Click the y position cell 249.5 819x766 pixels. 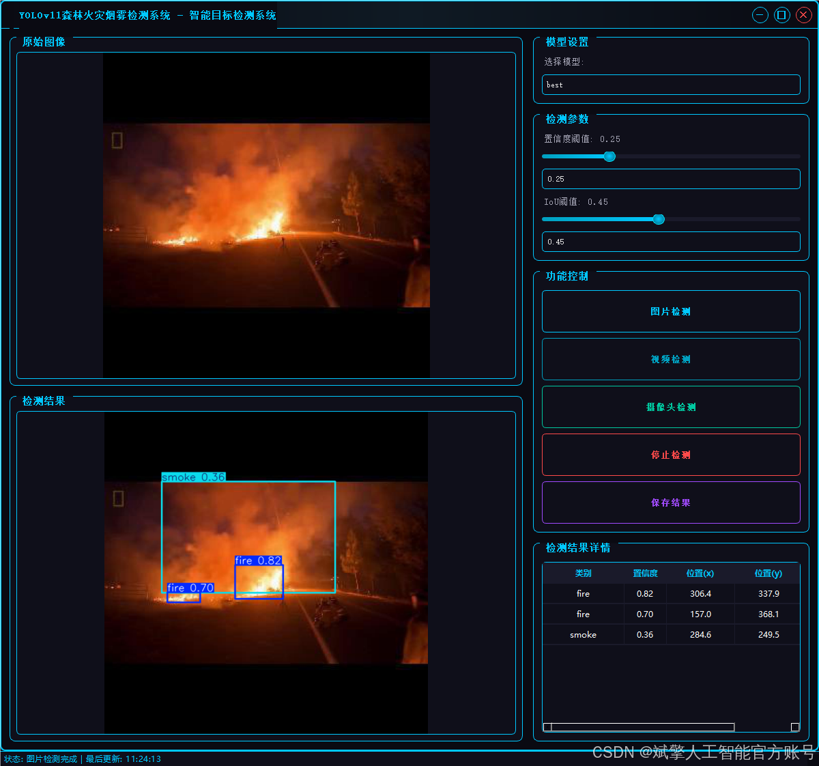(768, 635)
